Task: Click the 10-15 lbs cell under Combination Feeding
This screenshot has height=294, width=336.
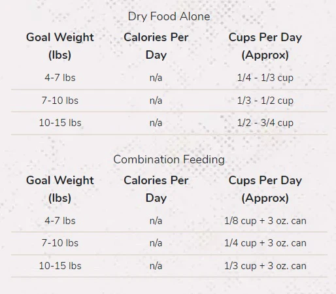Action: 60,266
